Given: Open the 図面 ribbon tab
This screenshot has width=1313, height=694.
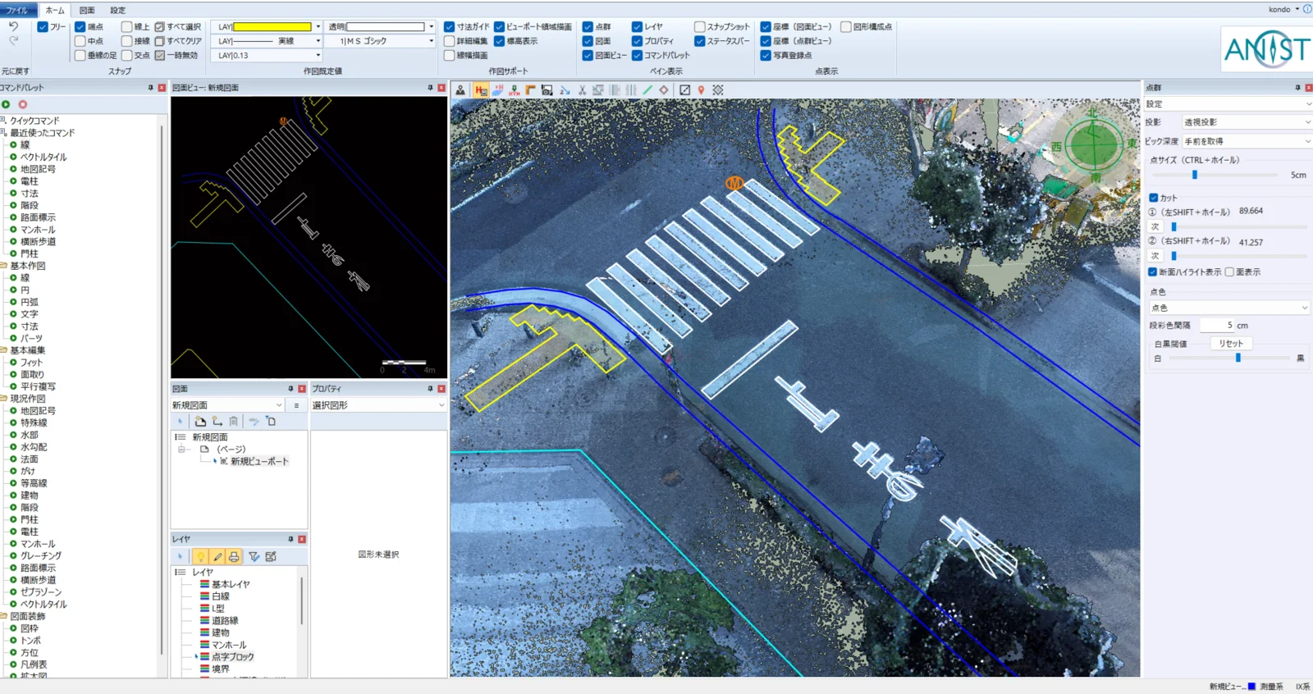Looking at the screenshot, I should (87, 10).
